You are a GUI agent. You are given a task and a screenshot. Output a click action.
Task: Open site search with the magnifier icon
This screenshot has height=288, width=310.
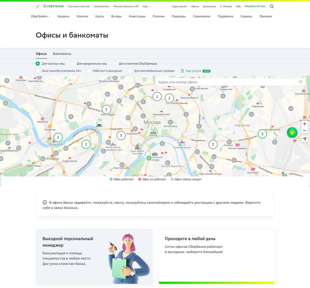click(272, 6)
